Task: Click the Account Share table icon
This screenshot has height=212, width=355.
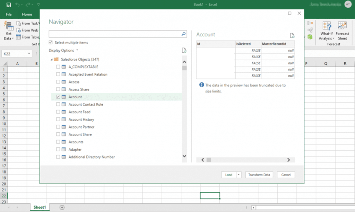Action: click(64, 134)
